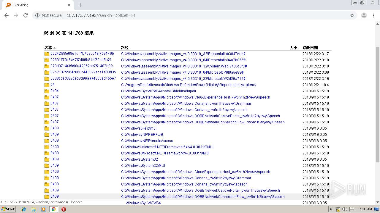Image resolution: width=380 pixels, height=213 pixels.
Task: Open the folder named 0404
Action: pyautogui.click(x=55, y=91)
